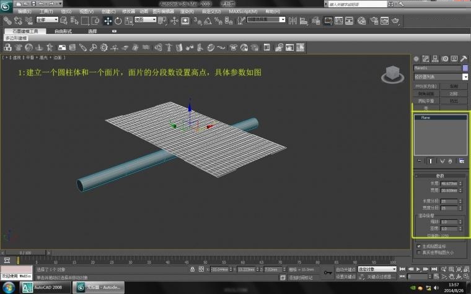Expand the search box history arrow
Viewport: 471px width, 294px height.
[326, 4]
